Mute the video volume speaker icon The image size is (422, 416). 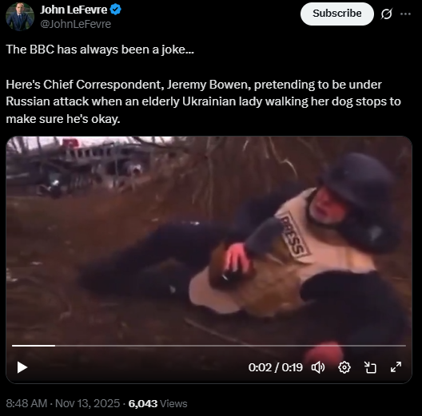point(318,367)
